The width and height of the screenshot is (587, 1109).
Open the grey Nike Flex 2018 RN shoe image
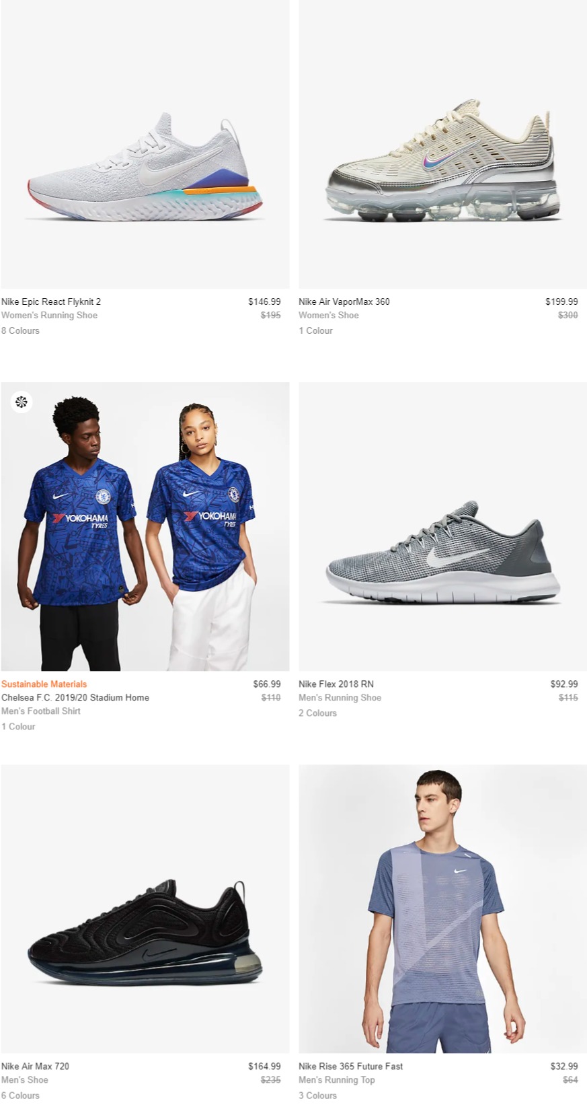442,526
